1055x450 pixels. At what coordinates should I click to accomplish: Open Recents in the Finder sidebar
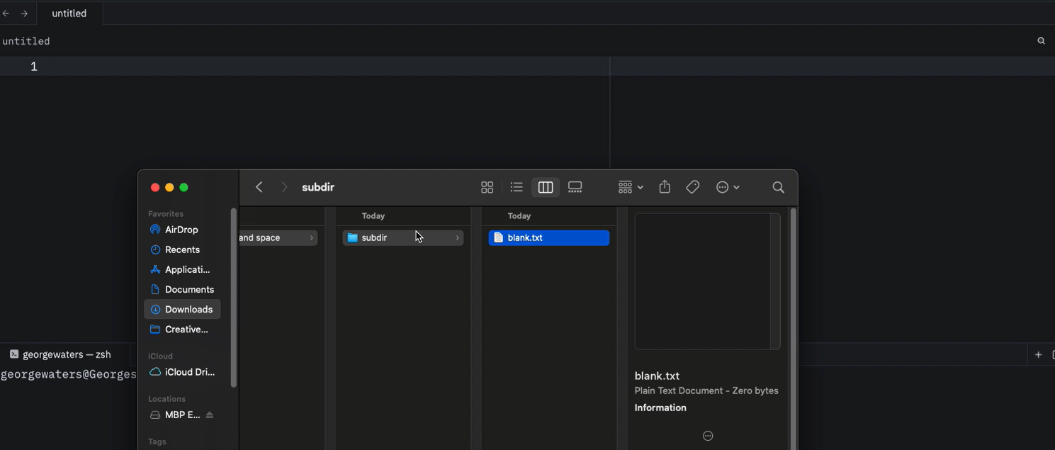click(182, 249)
